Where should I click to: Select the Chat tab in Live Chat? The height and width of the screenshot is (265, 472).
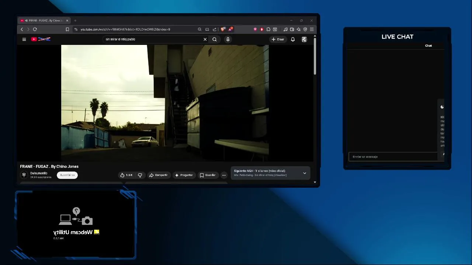(428, 46)
